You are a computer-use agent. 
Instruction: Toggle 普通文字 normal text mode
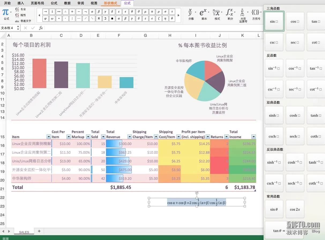23,21
